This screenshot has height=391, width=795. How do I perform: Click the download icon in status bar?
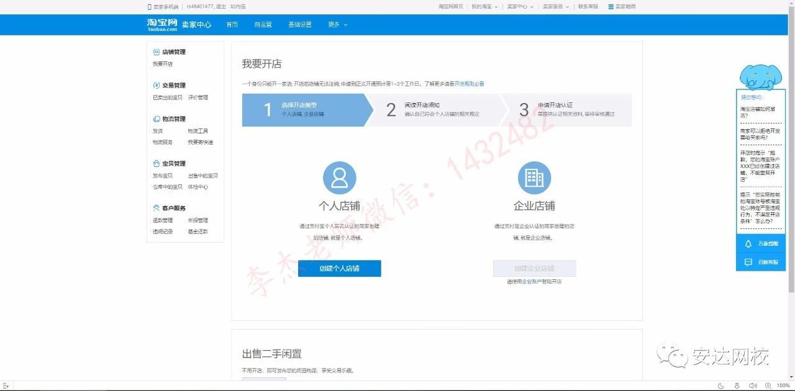click(737, 386)
